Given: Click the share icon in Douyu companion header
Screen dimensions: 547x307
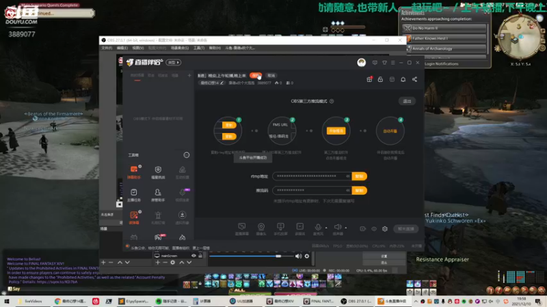Looking at the screenshot, I should [x=414, y=79].
